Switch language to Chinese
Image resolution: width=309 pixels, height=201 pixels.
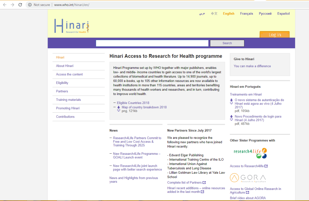(214, 14)
